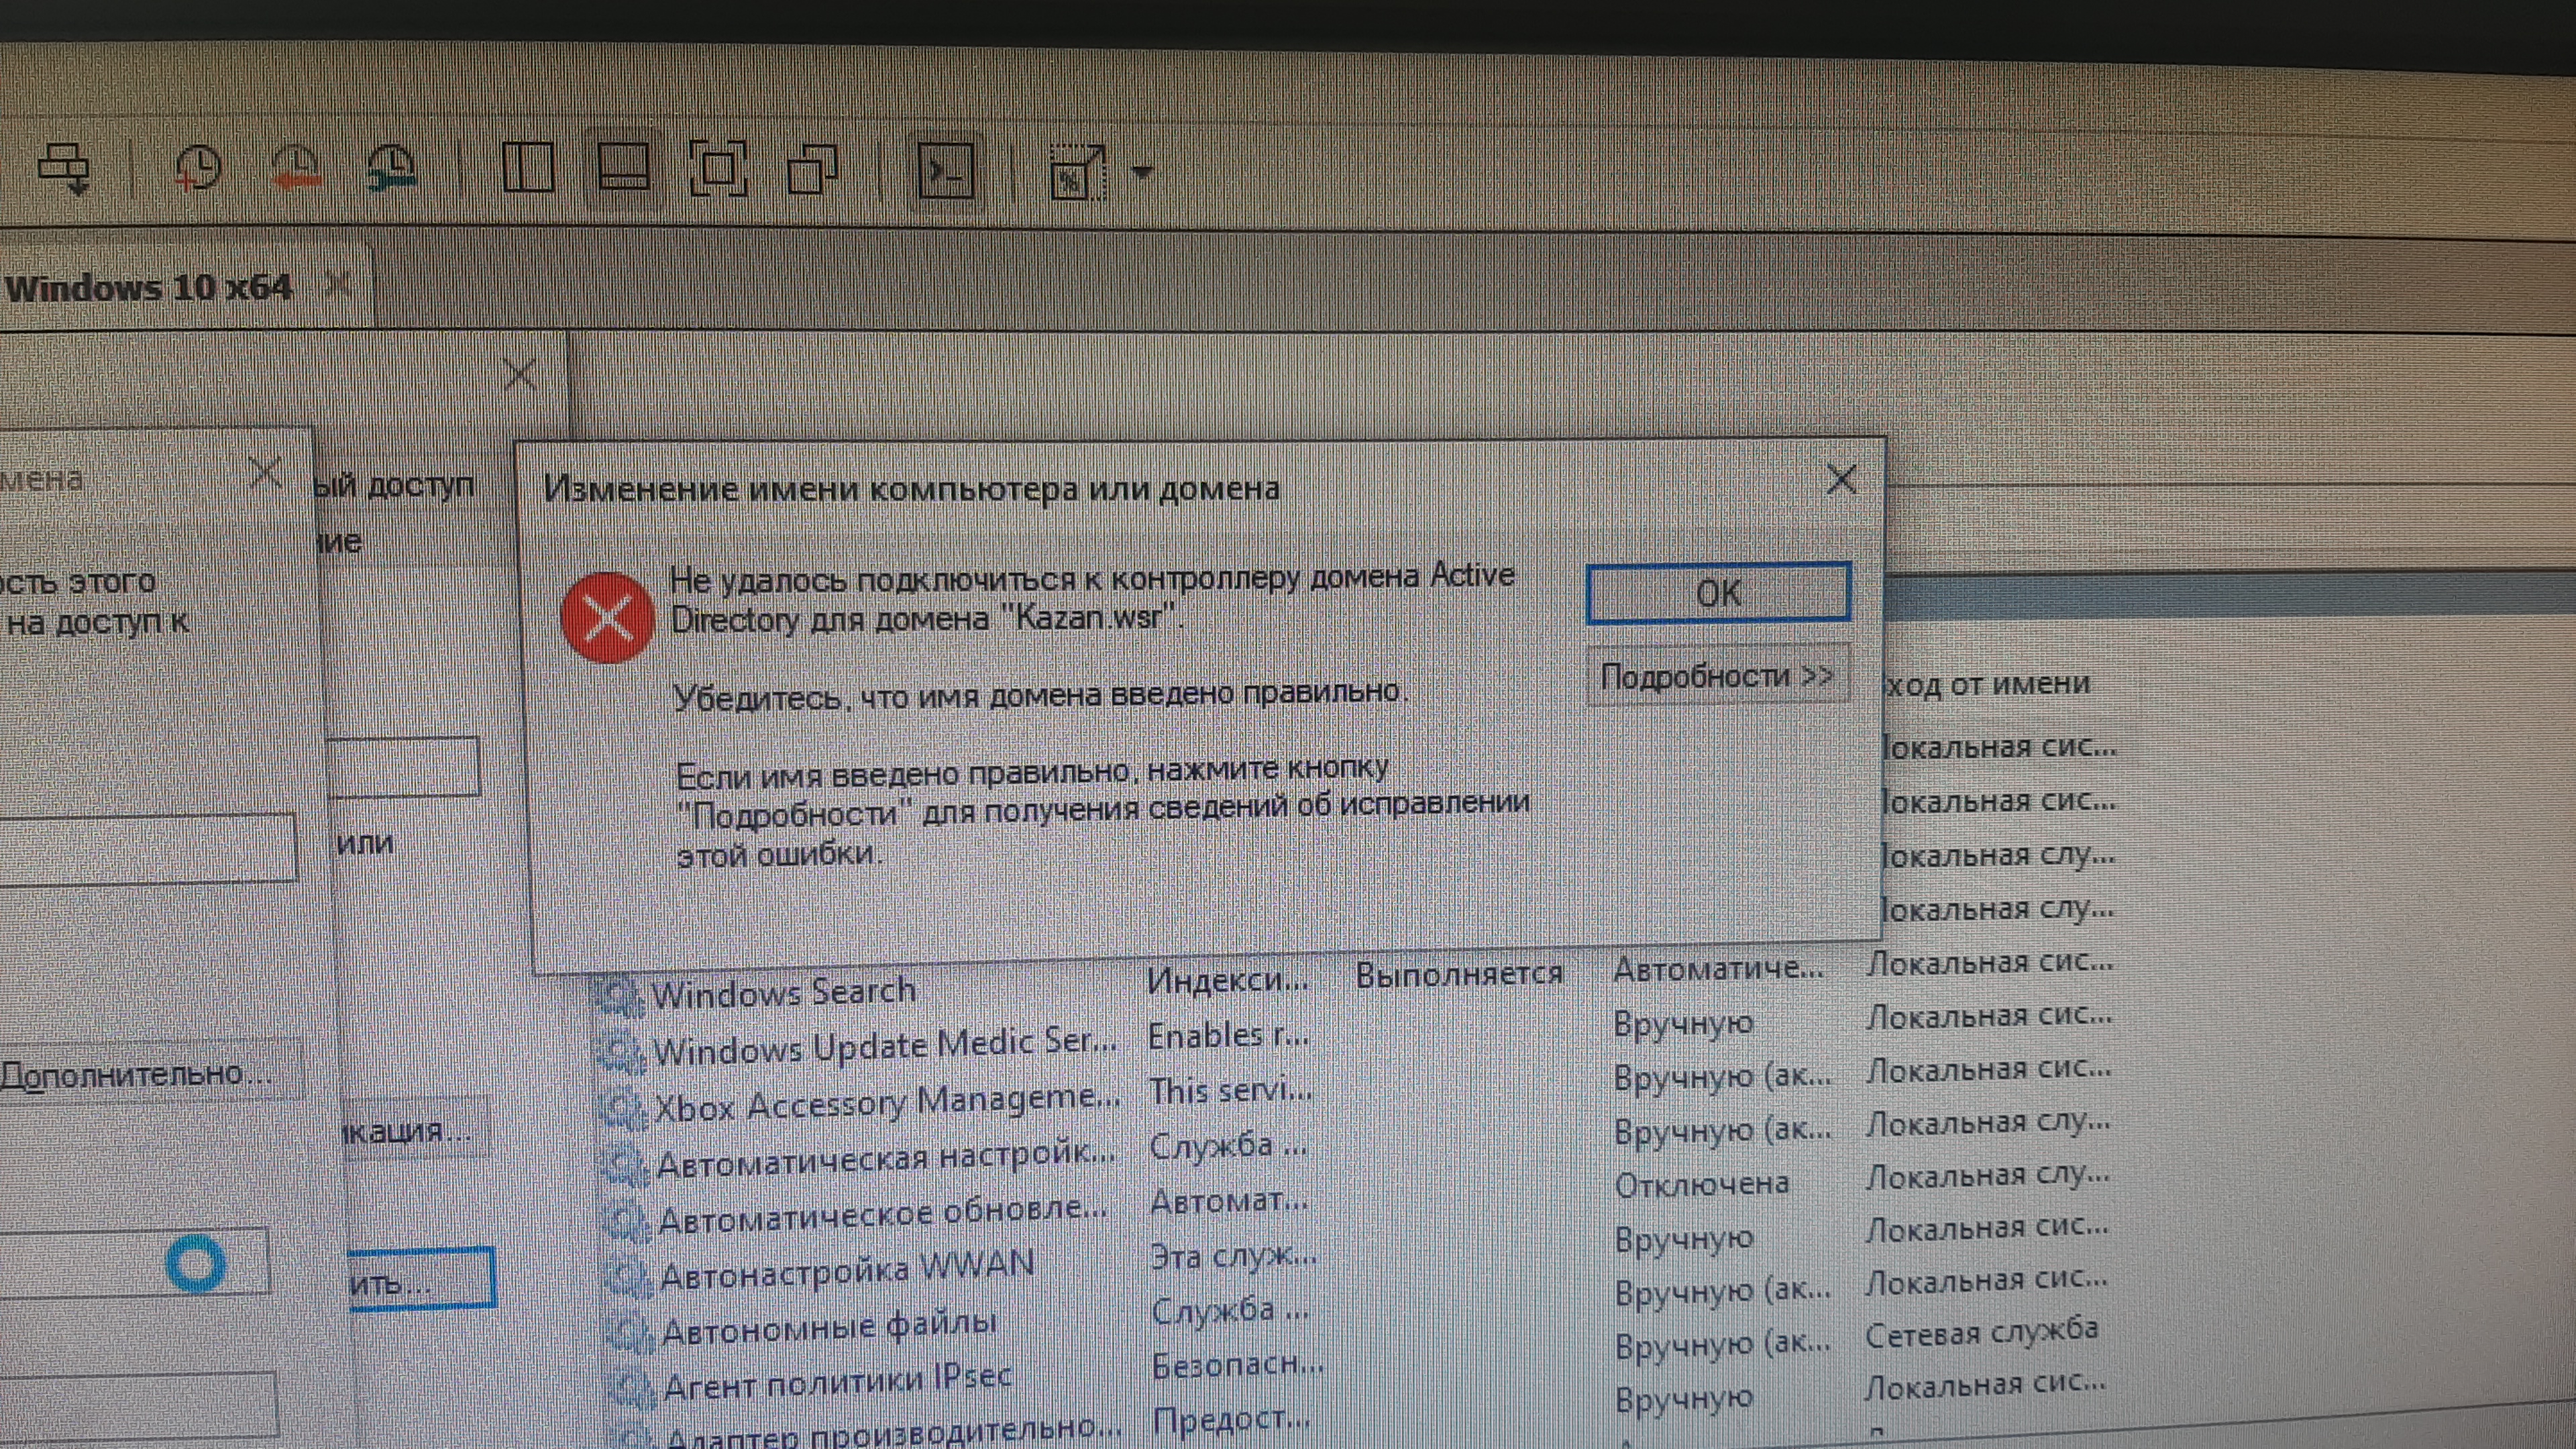The width and height of the screenshot is (2576, 1449).
Task: Toggle the library sidebar panel icon
Action: click(528, 167)
